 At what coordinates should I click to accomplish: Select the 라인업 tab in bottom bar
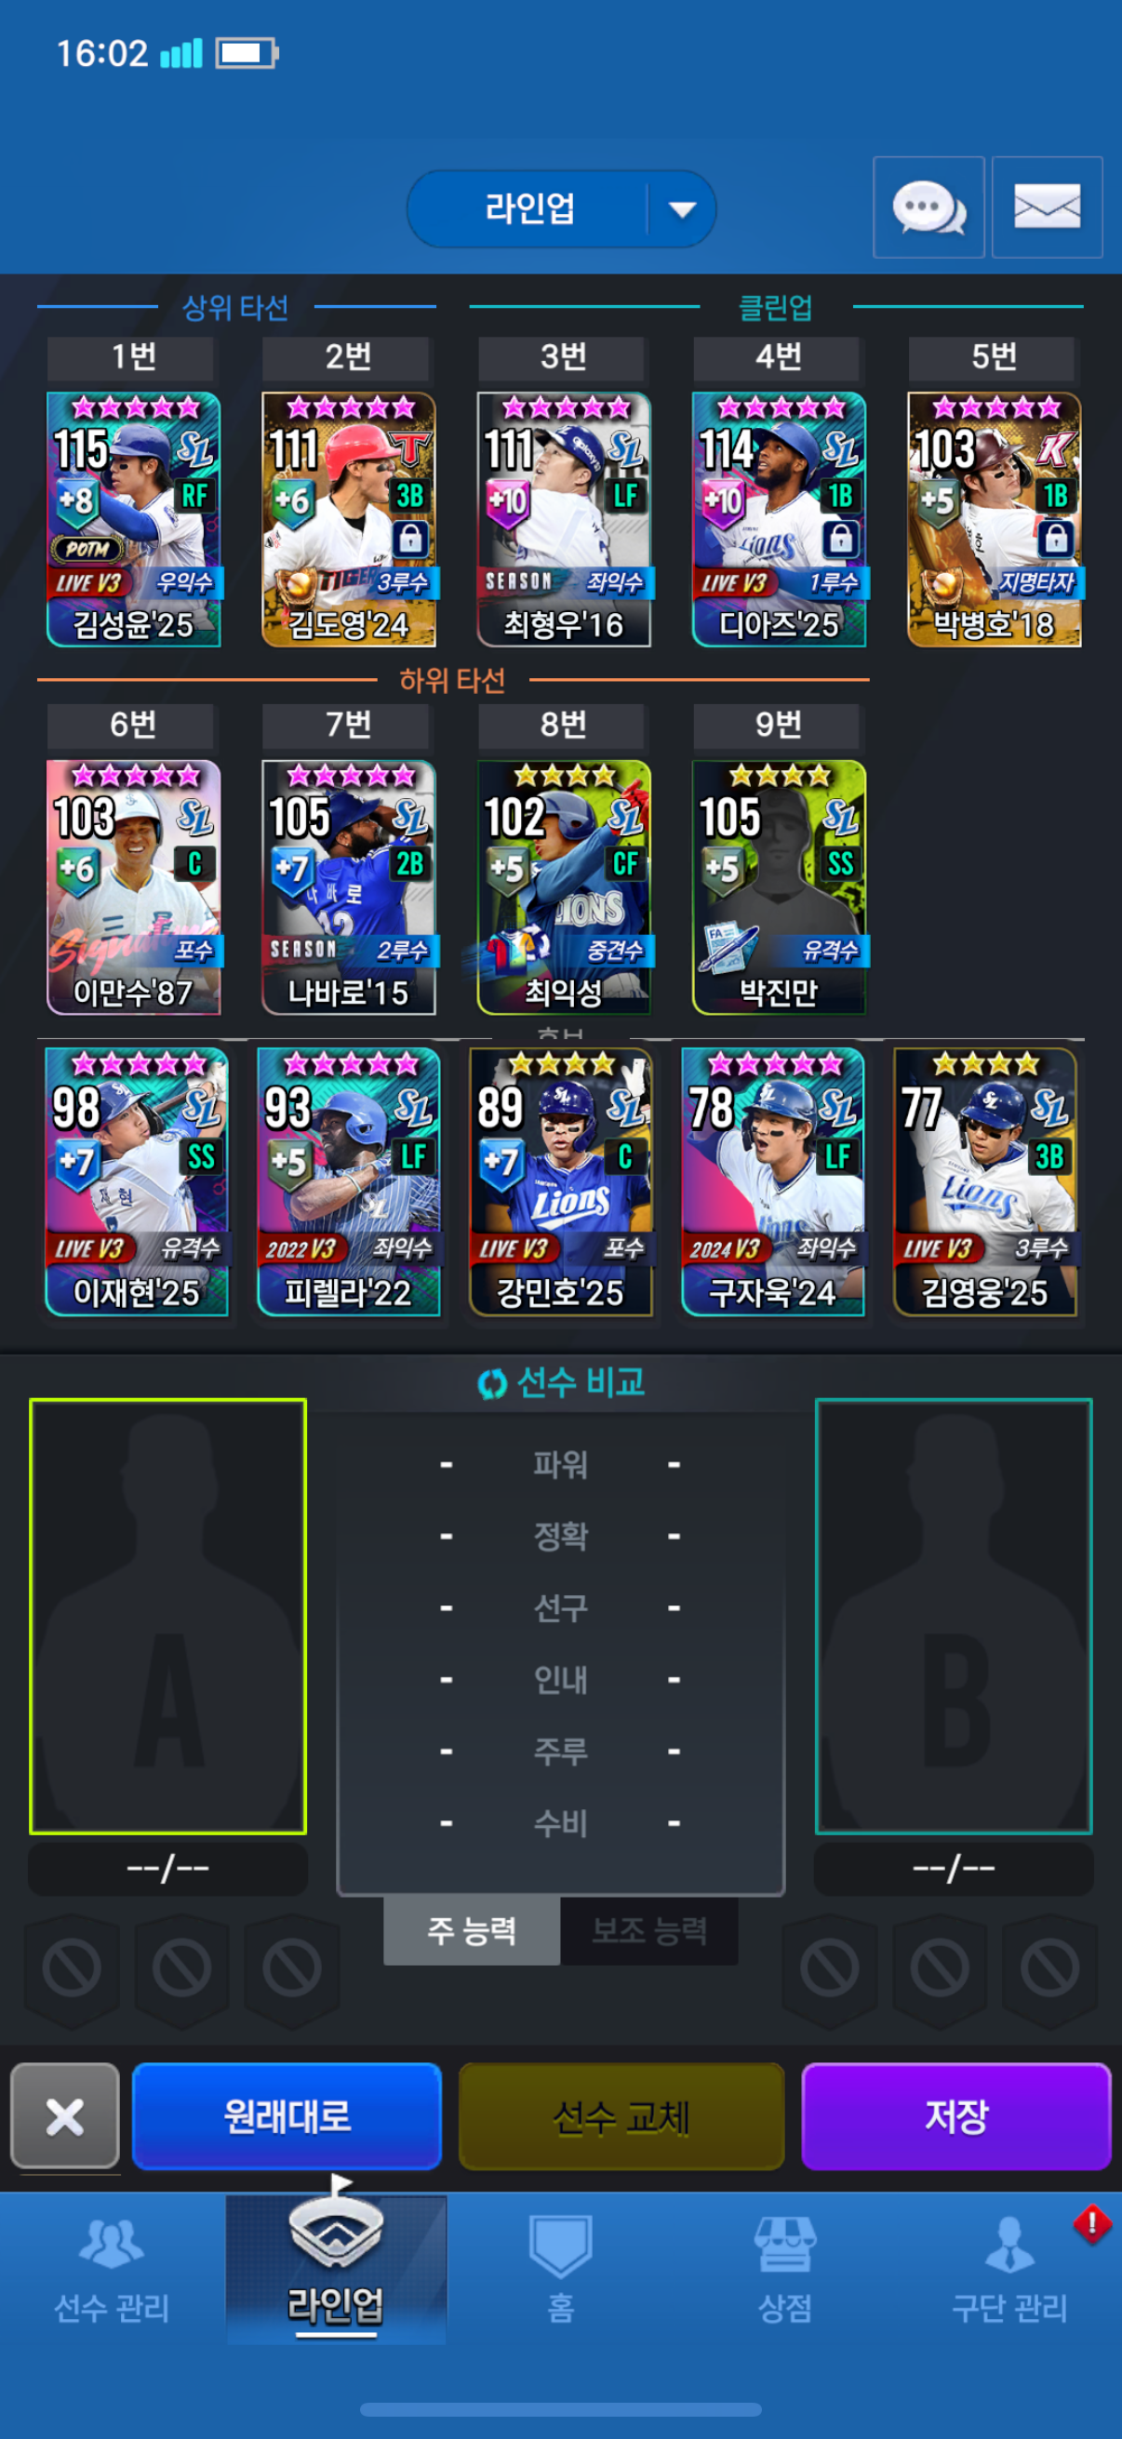pyautogui.click(x=336, y=2270)
